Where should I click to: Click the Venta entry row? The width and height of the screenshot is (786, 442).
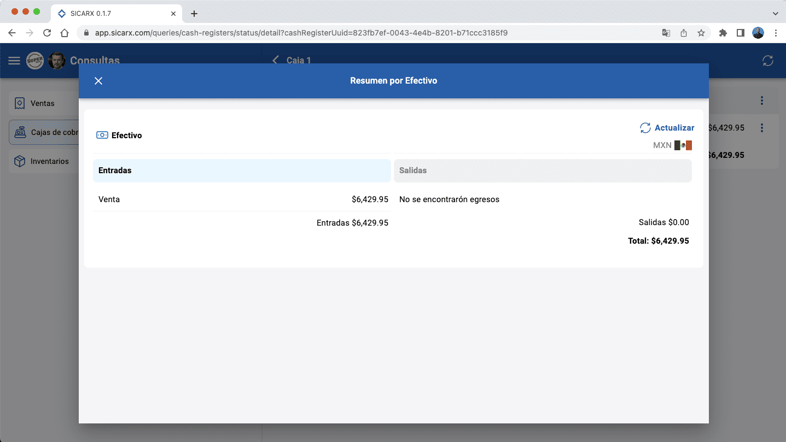(x=242, y=199)
